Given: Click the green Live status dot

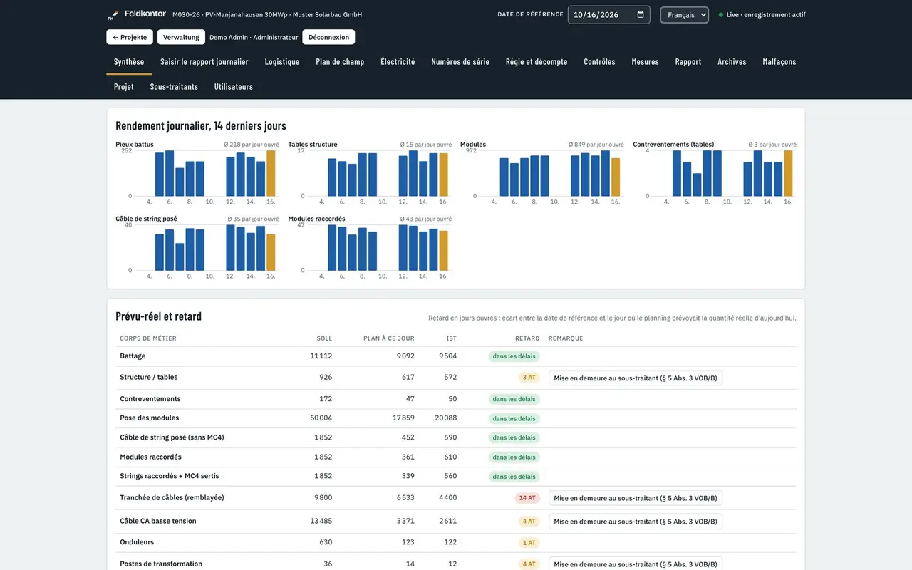Looking at the screenshot, I should point(721,15).
